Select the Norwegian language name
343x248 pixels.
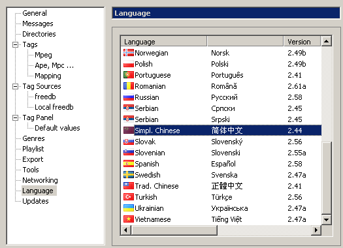(152, 53)
